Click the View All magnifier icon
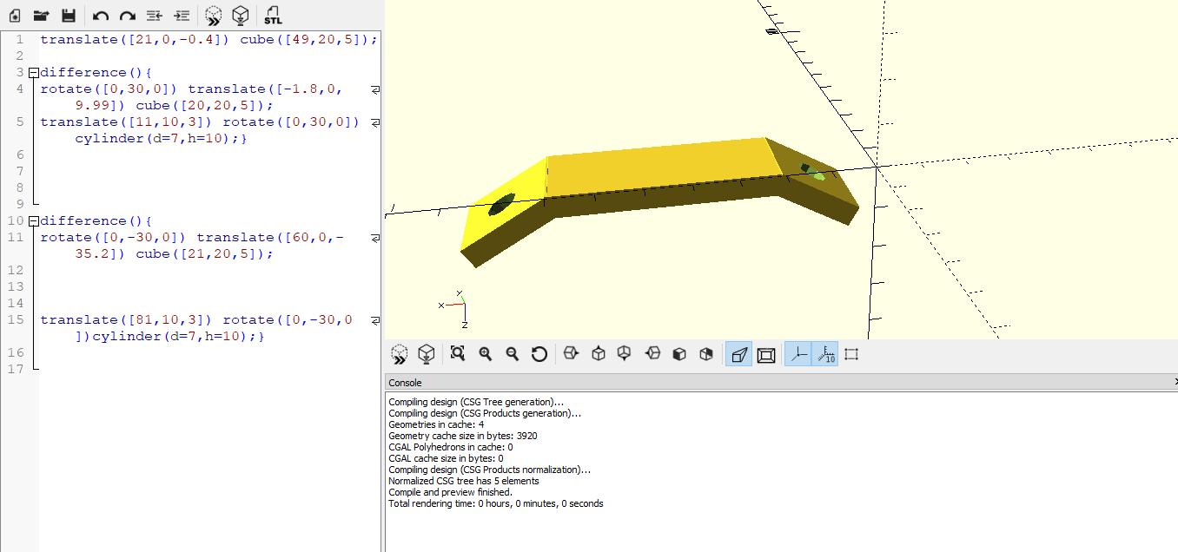Viewport: 1178px width, 552px height. 458,354
